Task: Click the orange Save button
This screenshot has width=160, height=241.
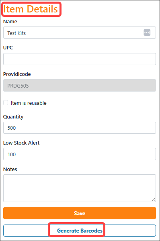Action: pyautogui.click(x=80, y=213)
